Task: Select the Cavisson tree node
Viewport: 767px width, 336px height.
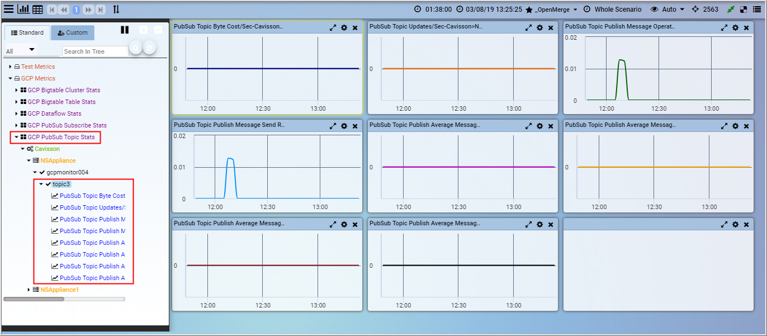Action: 47,149
